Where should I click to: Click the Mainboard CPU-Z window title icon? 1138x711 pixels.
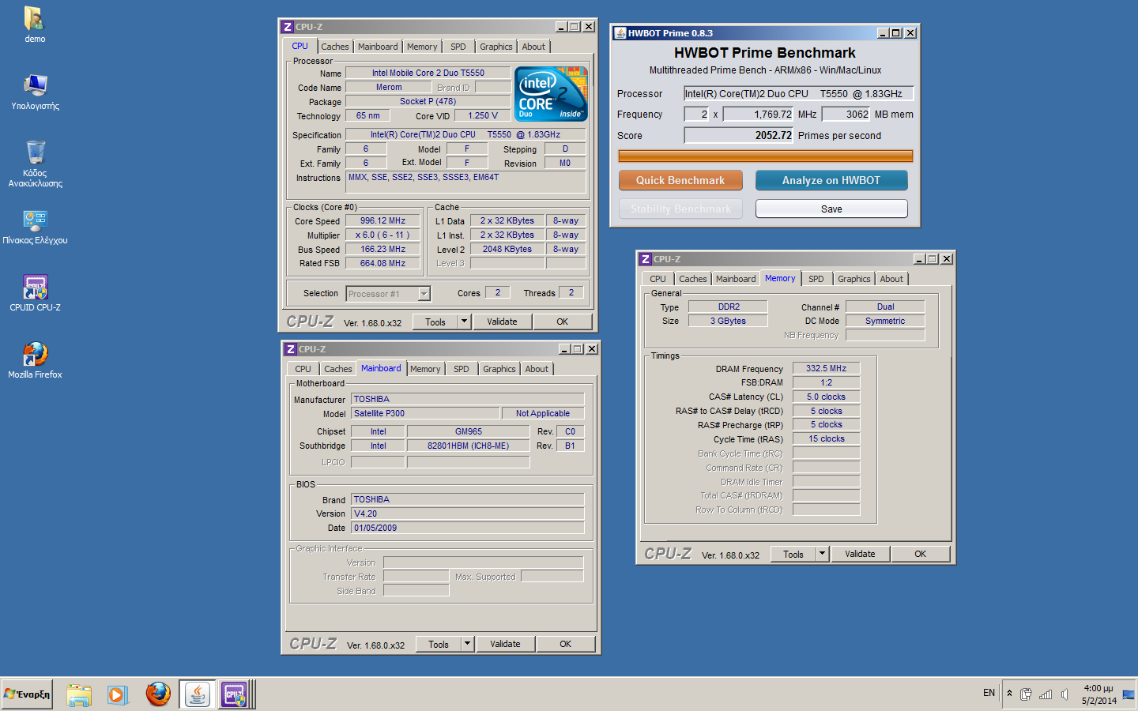tap(291, 349)
